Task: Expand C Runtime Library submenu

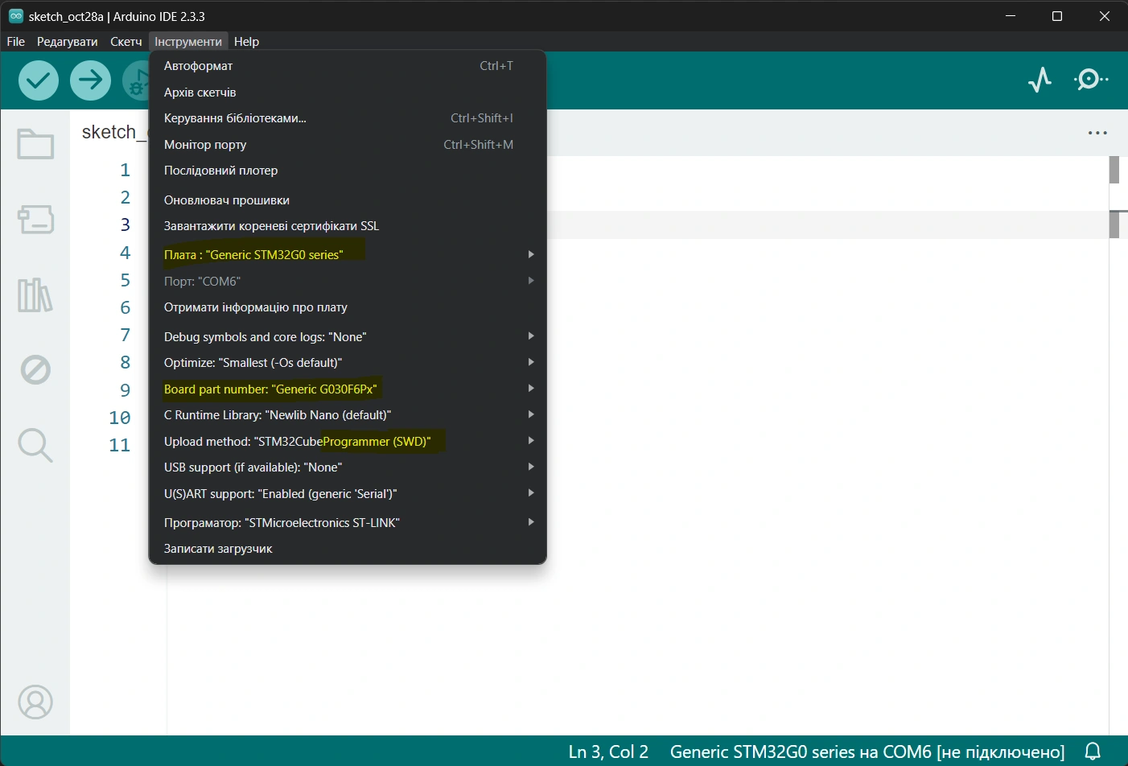Action: click(348, 415)
